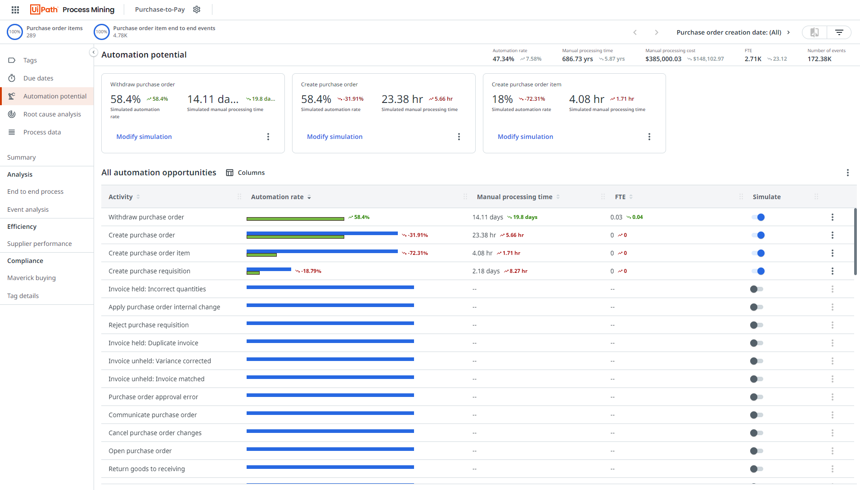Viewport: 860px width, 490px height.
Task: Open Purchase-to-Pay settings gear
Action: click(197, 9)
